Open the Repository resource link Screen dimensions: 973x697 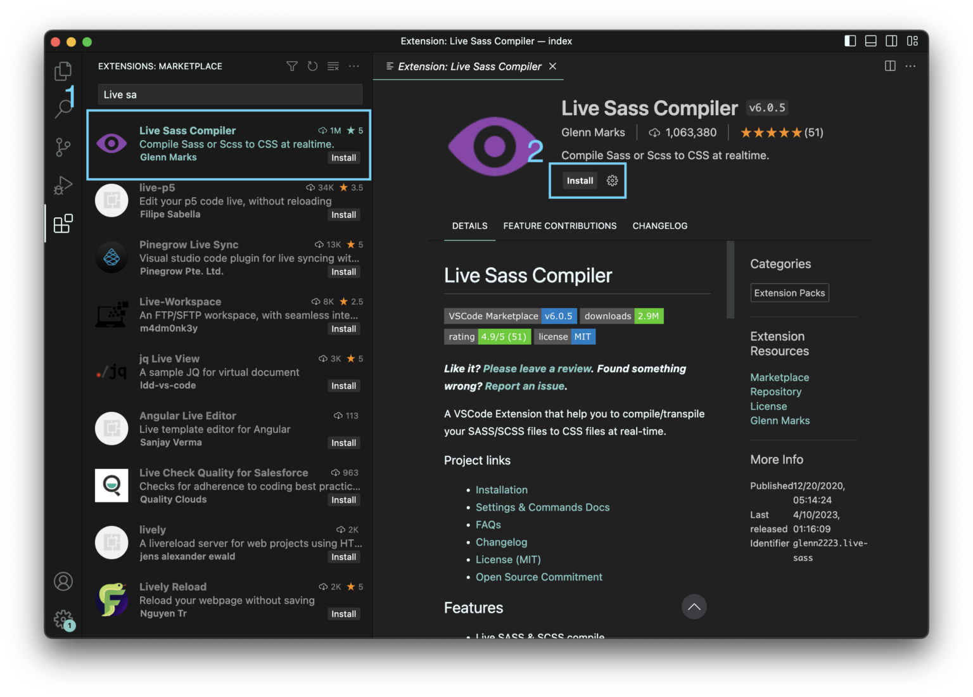click(776, 392)
